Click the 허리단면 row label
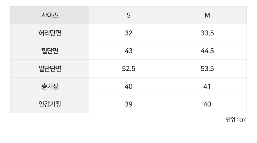Viewport: 257px width, 143px height. point(50,33)
